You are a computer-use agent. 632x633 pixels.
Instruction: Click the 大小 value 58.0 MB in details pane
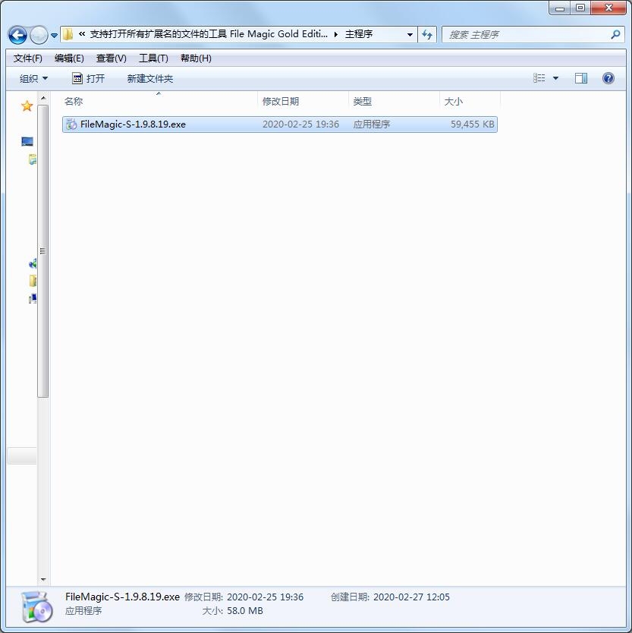tap(244, 611)
